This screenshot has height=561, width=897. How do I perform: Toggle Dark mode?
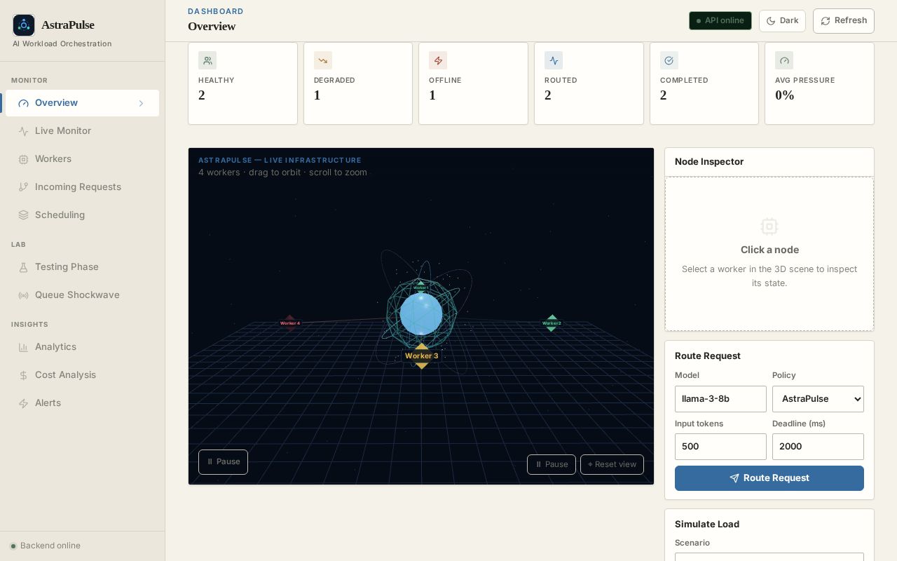(x=782, y=21)
